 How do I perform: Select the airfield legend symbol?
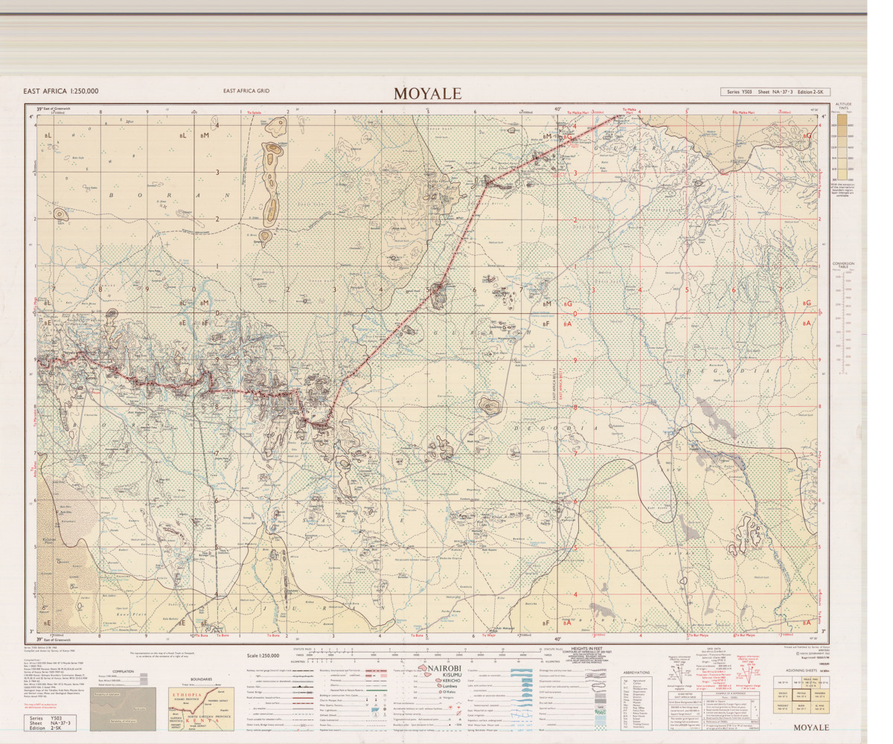tap(450, 708)
